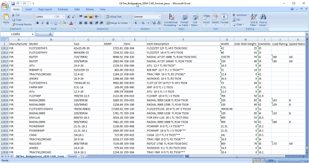309x163 pixels.
Task: Increase font size with Grow Font
Action: (x=68, y=17)
